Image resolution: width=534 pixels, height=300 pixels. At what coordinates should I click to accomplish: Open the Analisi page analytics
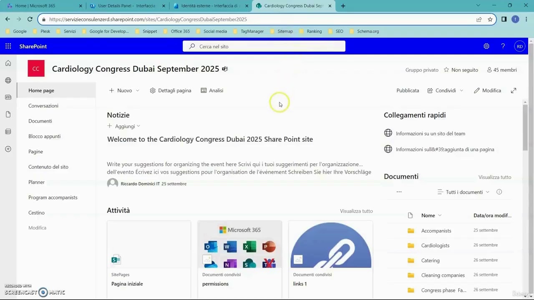coord(212,90)
